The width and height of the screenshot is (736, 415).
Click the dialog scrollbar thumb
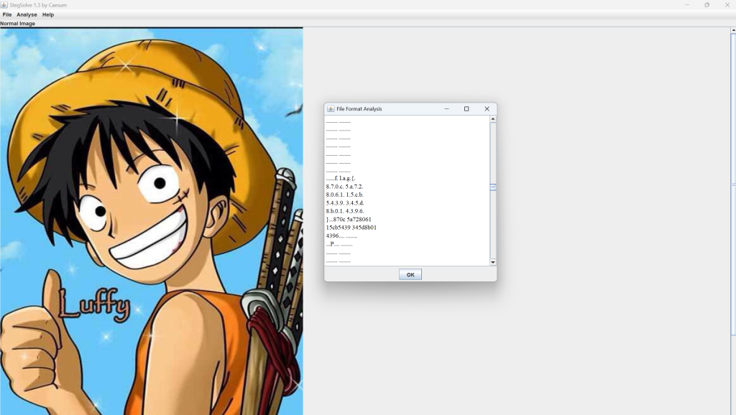tap(493, 187)
